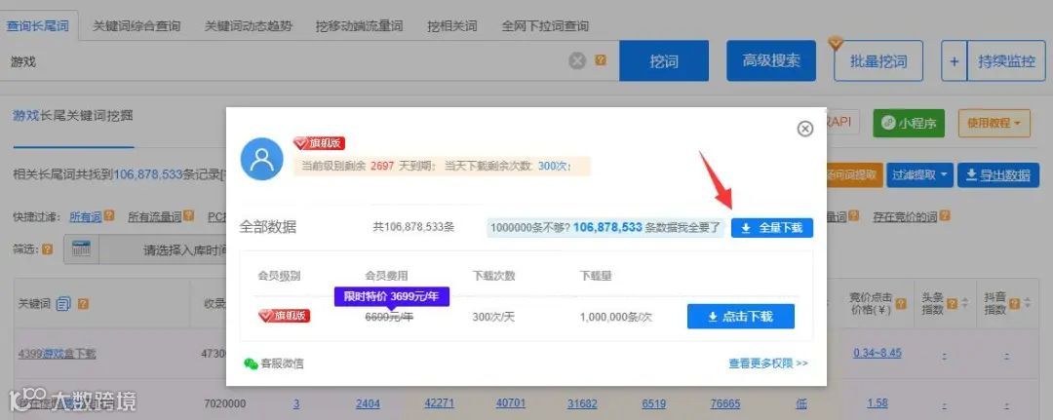The image size is (1053, 420).
Task: Click the 所有流量词 quick filter
Action: click(x=154, y=216)
